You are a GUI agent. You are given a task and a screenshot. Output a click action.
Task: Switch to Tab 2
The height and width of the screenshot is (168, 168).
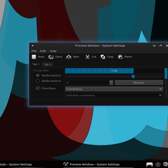coord(47,64)
